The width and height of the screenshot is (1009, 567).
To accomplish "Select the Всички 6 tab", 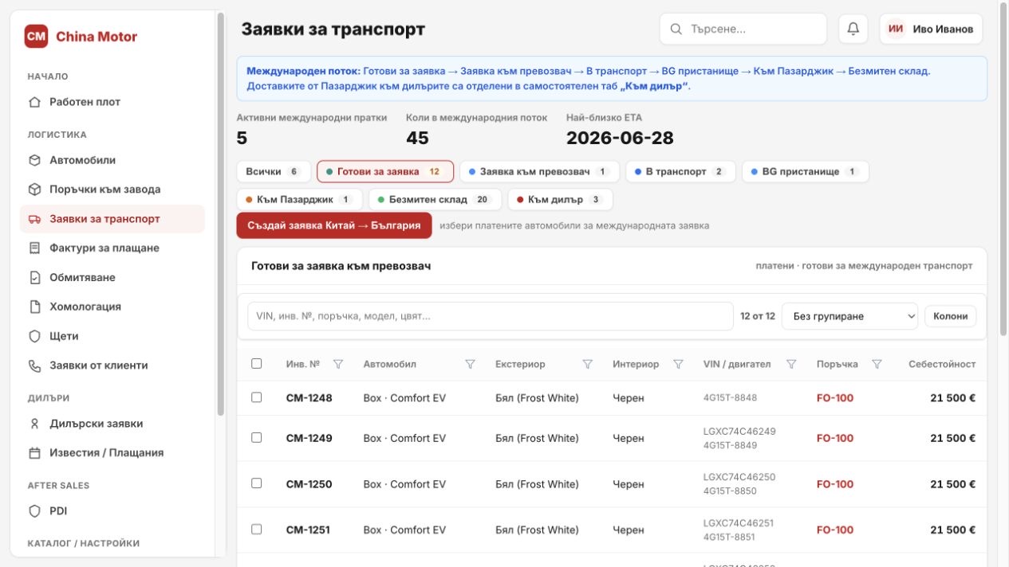I will click(274, 171).
